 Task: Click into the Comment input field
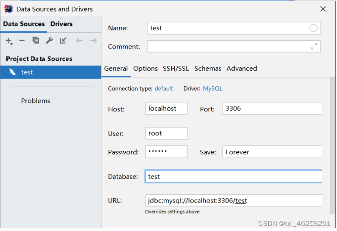pos(234,46)
